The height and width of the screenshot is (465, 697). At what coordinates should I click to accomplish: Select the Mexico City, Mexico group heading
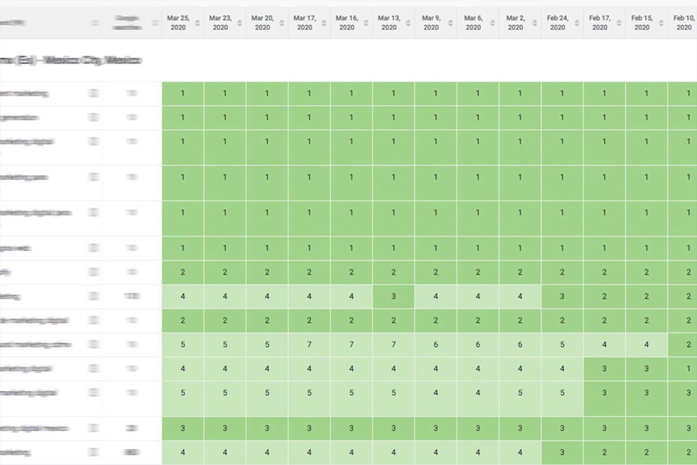click(x=70, y=61)
